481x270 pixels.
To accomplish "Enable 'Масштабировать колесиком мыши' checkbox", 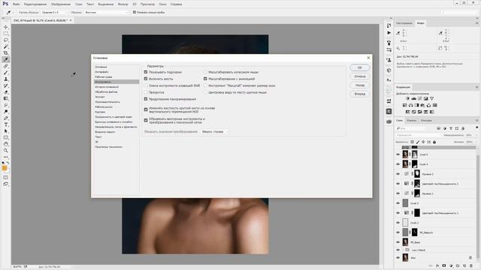I will (x=205, y=72).
